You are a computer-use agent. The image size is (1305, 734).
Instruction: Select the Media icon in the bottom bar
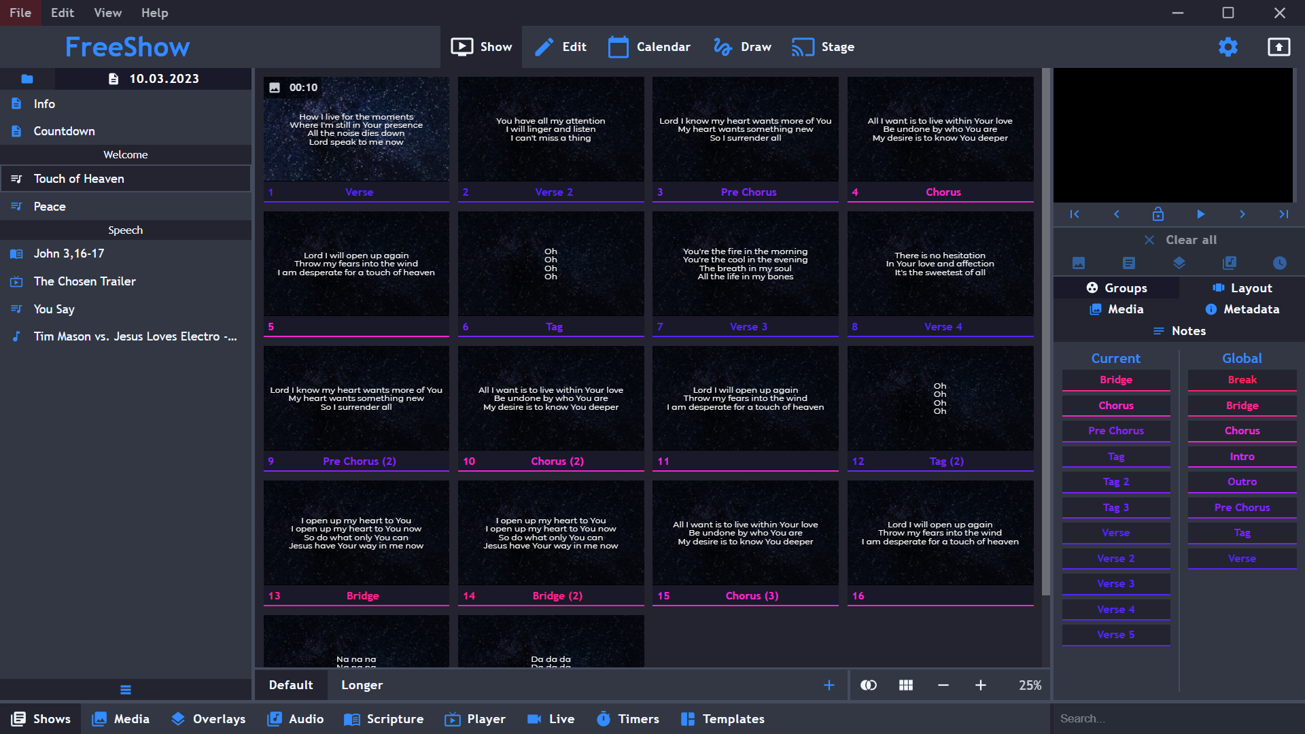(120, 718)
